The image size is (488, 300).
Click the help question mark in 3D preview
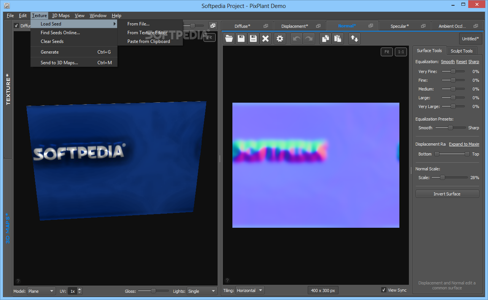18,281
